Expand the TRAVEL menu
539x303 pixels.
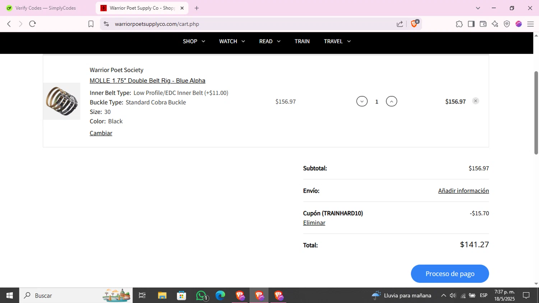[337, 41]
